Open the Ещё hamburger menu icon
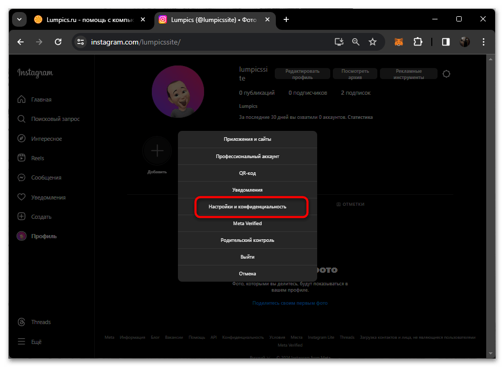504x367 pixels. click(x=21, y=341)
